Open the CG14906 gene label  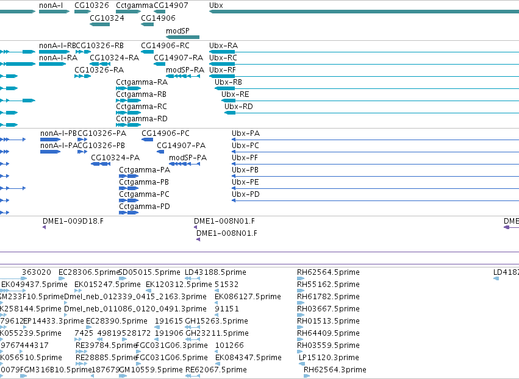pyautogui.click(x=158, y=18)
